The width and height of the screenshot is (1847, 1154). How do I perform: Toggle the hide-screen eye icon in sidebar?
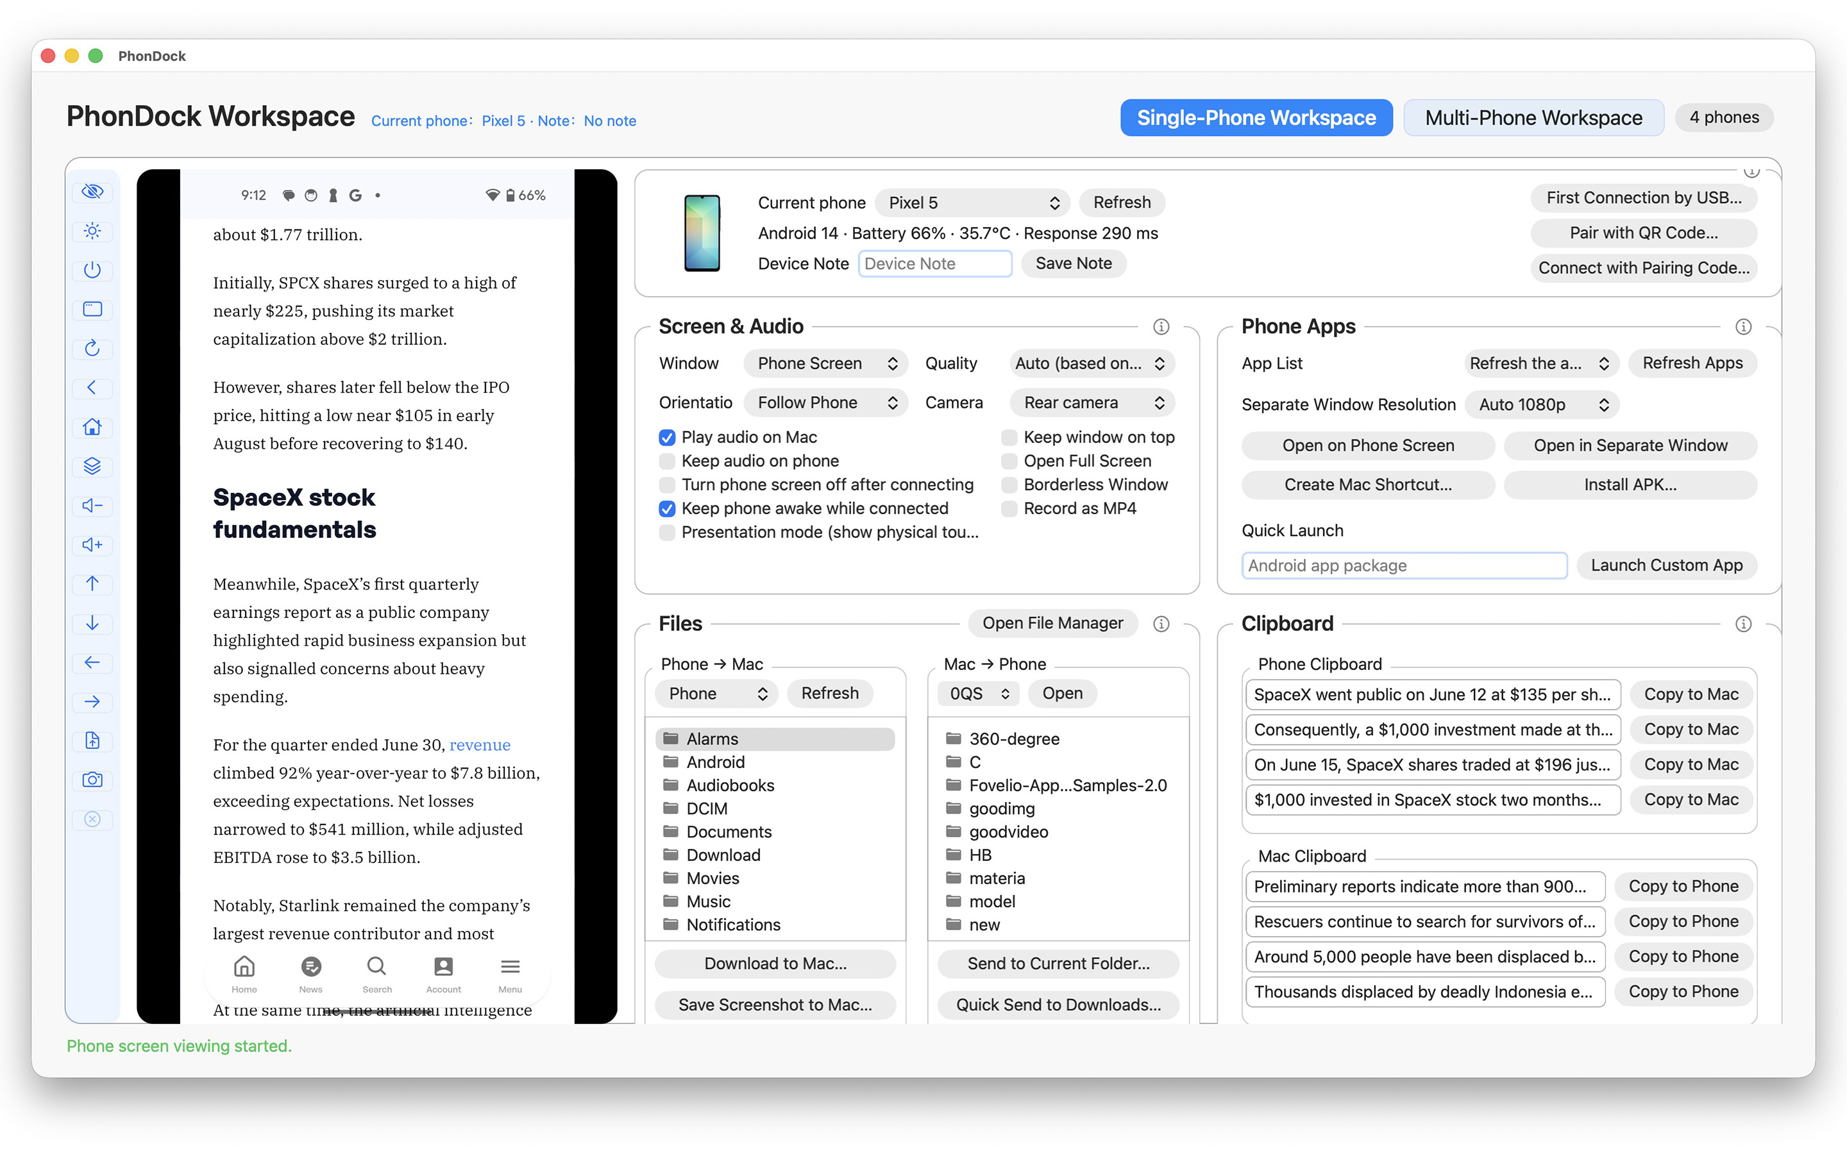92,192
